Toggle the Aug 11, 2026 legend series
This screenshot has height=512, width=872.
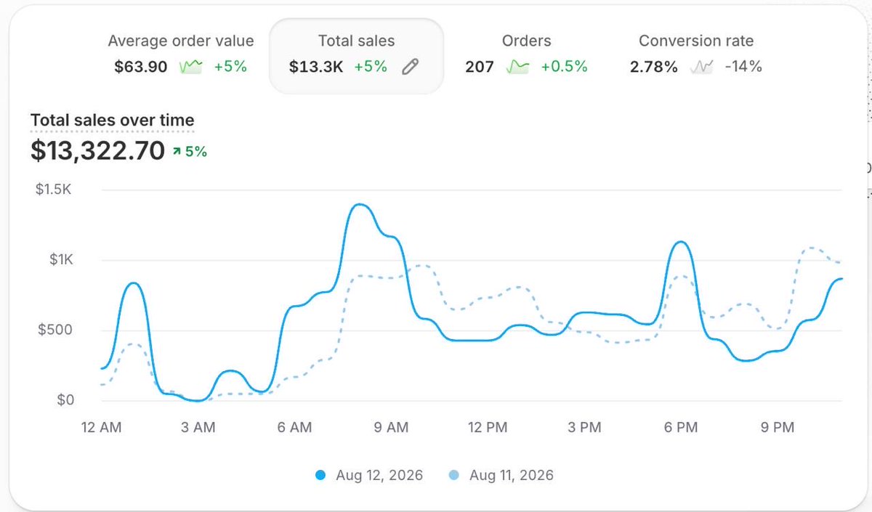pos(501,476)
